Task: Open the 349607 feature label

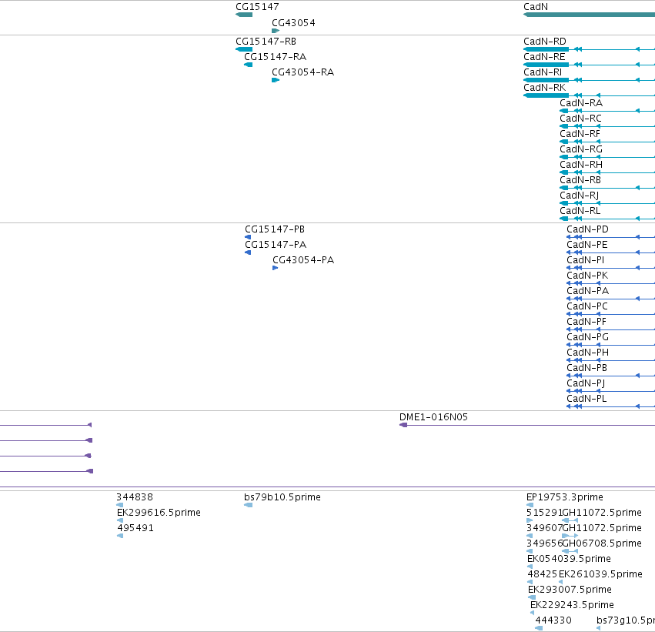Action: click(x=544, y=528)
